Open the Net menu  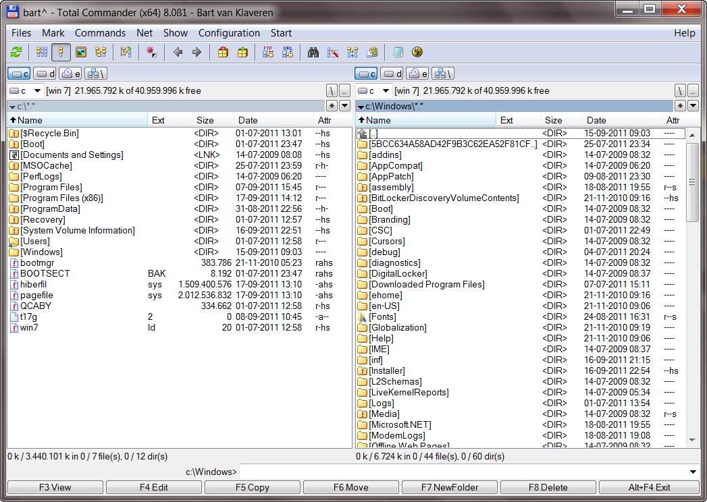point(145,33)
